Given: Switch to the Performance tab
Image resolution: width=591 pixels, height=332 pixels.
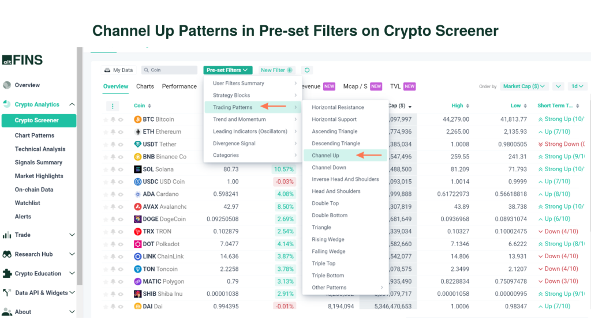Looking at the screenshot, I should (x=179, y=86).
